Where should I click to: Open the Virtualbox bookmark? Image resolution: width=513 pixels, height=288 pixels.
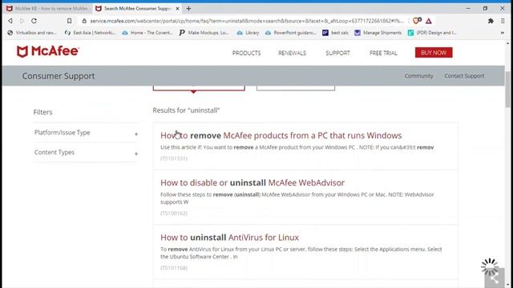[x=32, y=33]
